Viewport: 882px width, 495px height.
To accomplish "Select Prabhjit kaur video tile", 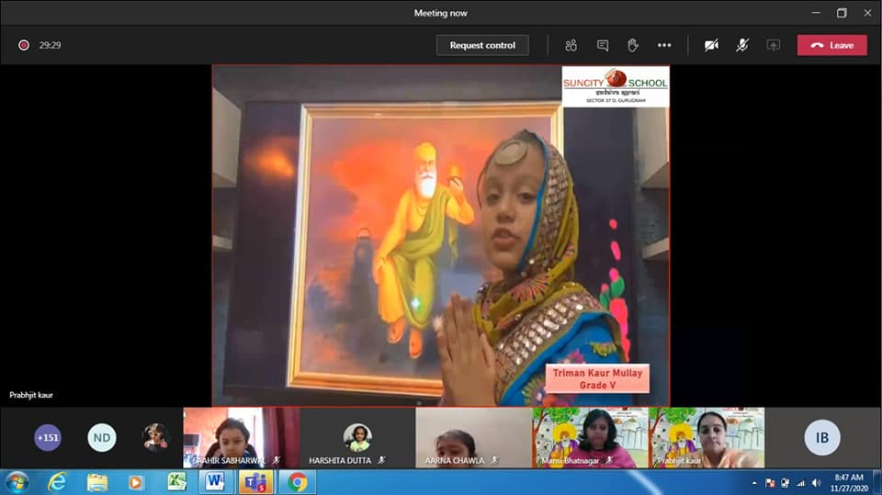I will click(x=707, y=438).
